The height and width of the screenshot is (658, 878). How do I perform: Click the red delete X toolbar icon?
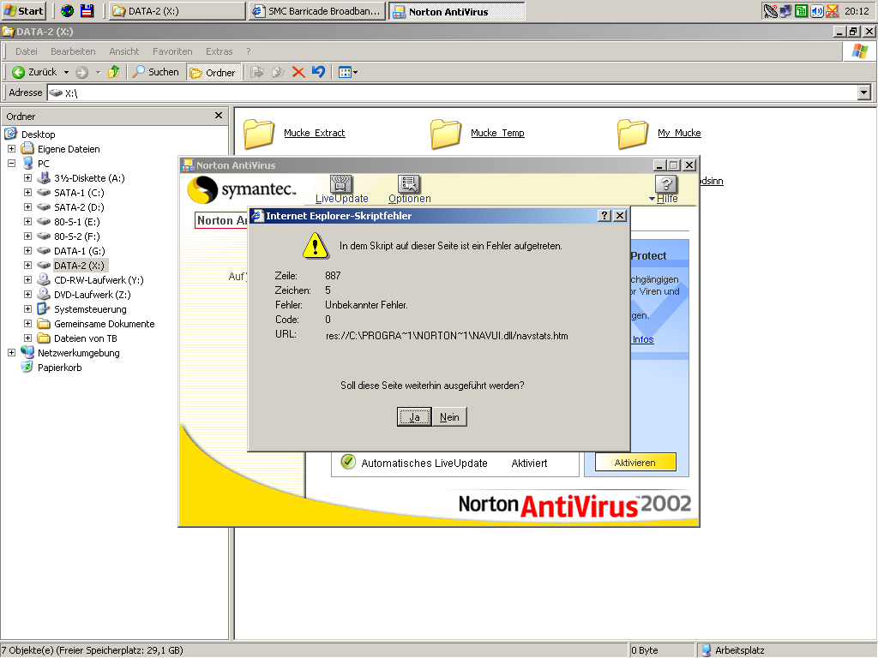click(298, 72)
